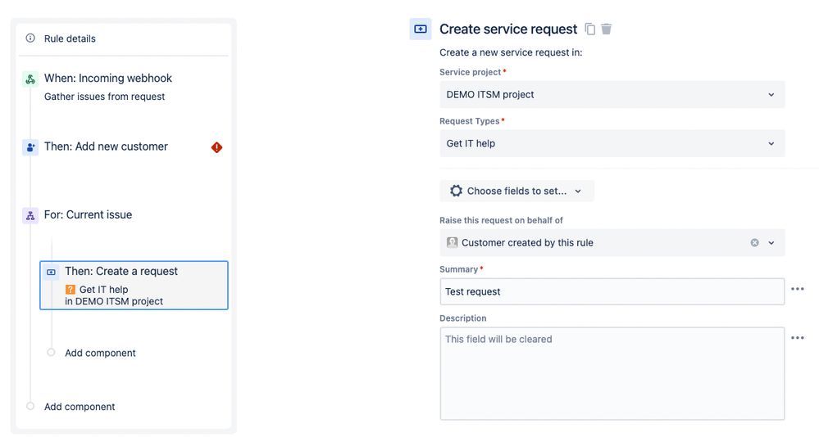Click the Summary text field
This screenshot has width=819, height=437.
tap(612, 291)
